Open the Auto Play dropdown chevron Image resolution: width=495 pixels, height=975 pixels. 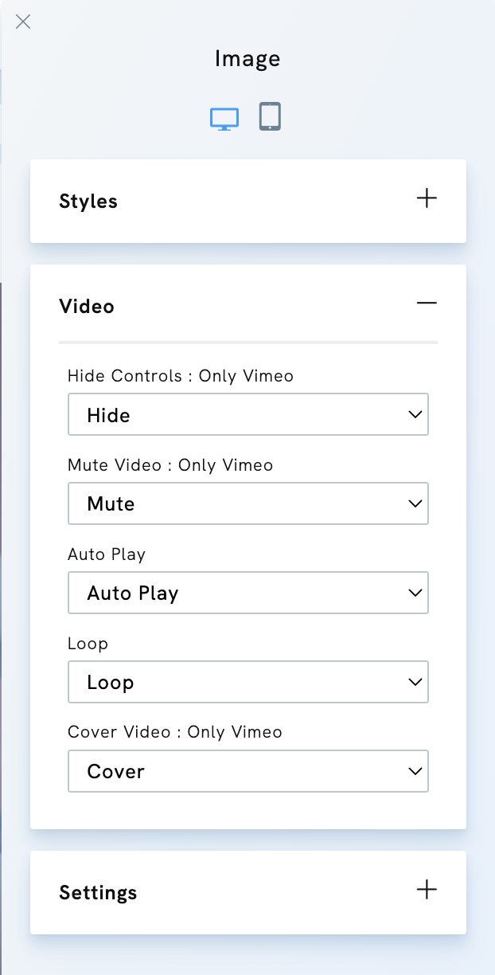[414, 593]
